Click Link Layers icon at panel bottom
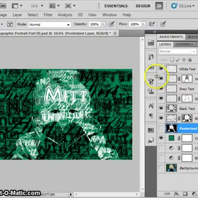 click(x=167, y=194)
